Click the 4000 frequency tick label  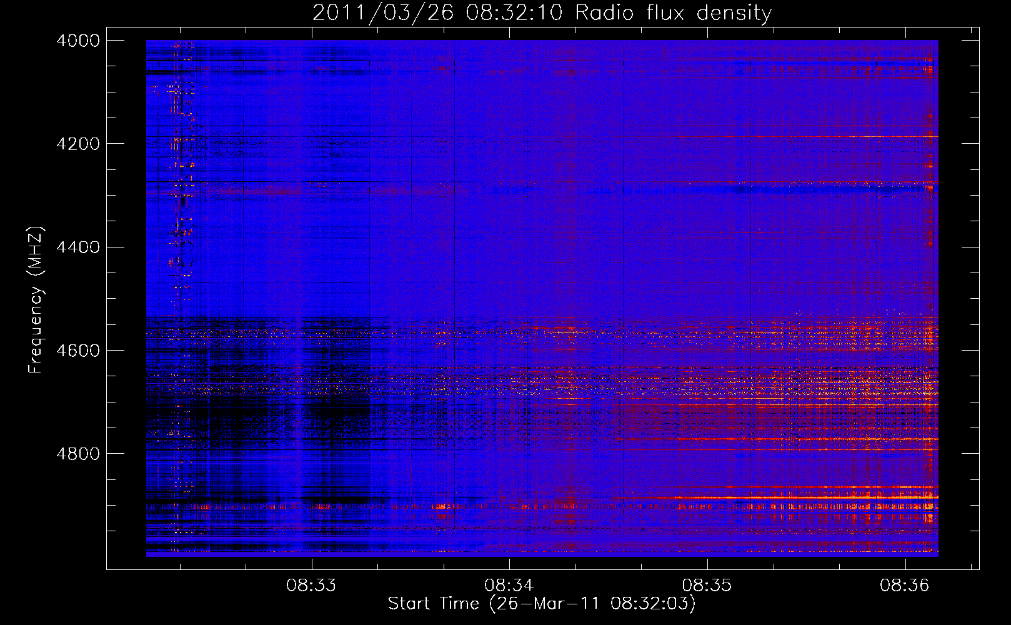click(78, 41)
